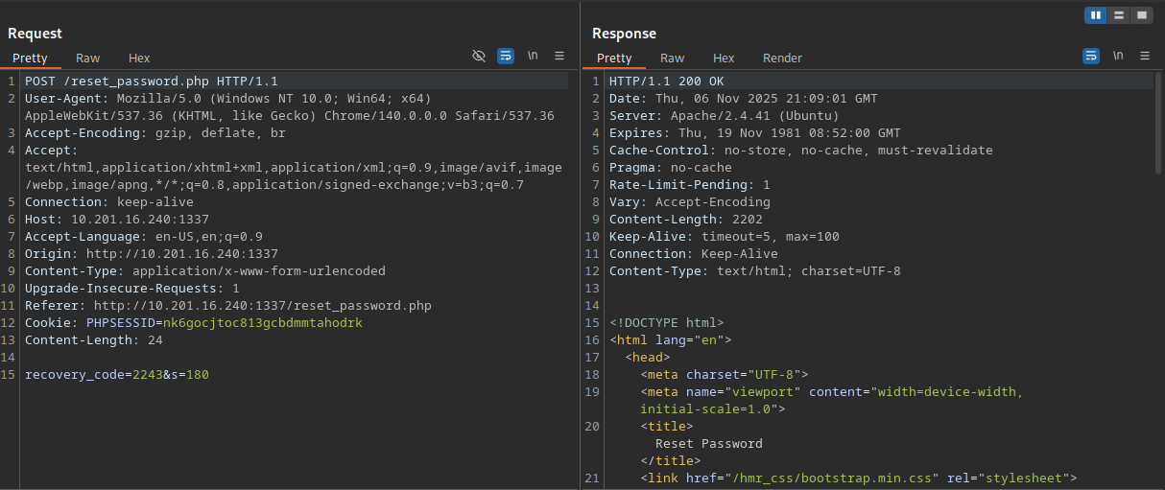
Task: Click the PHPSESSID cookie value
Action: point(263,323)
